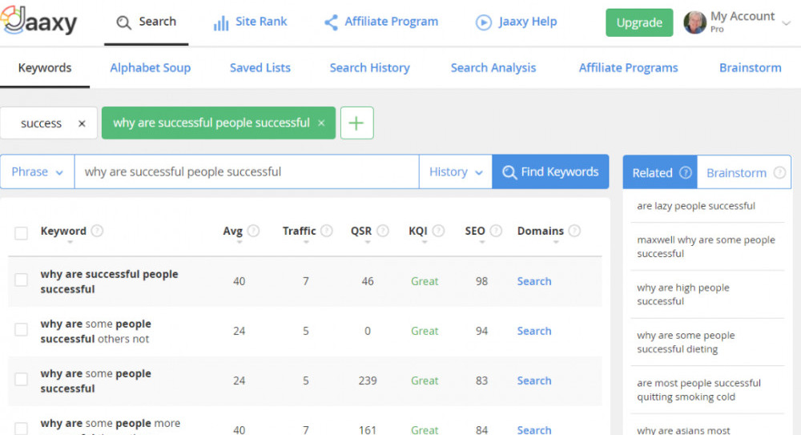Click Search link in the SEO 94 row
Viewport: 801px width, 435px height.
coord(534,331)
